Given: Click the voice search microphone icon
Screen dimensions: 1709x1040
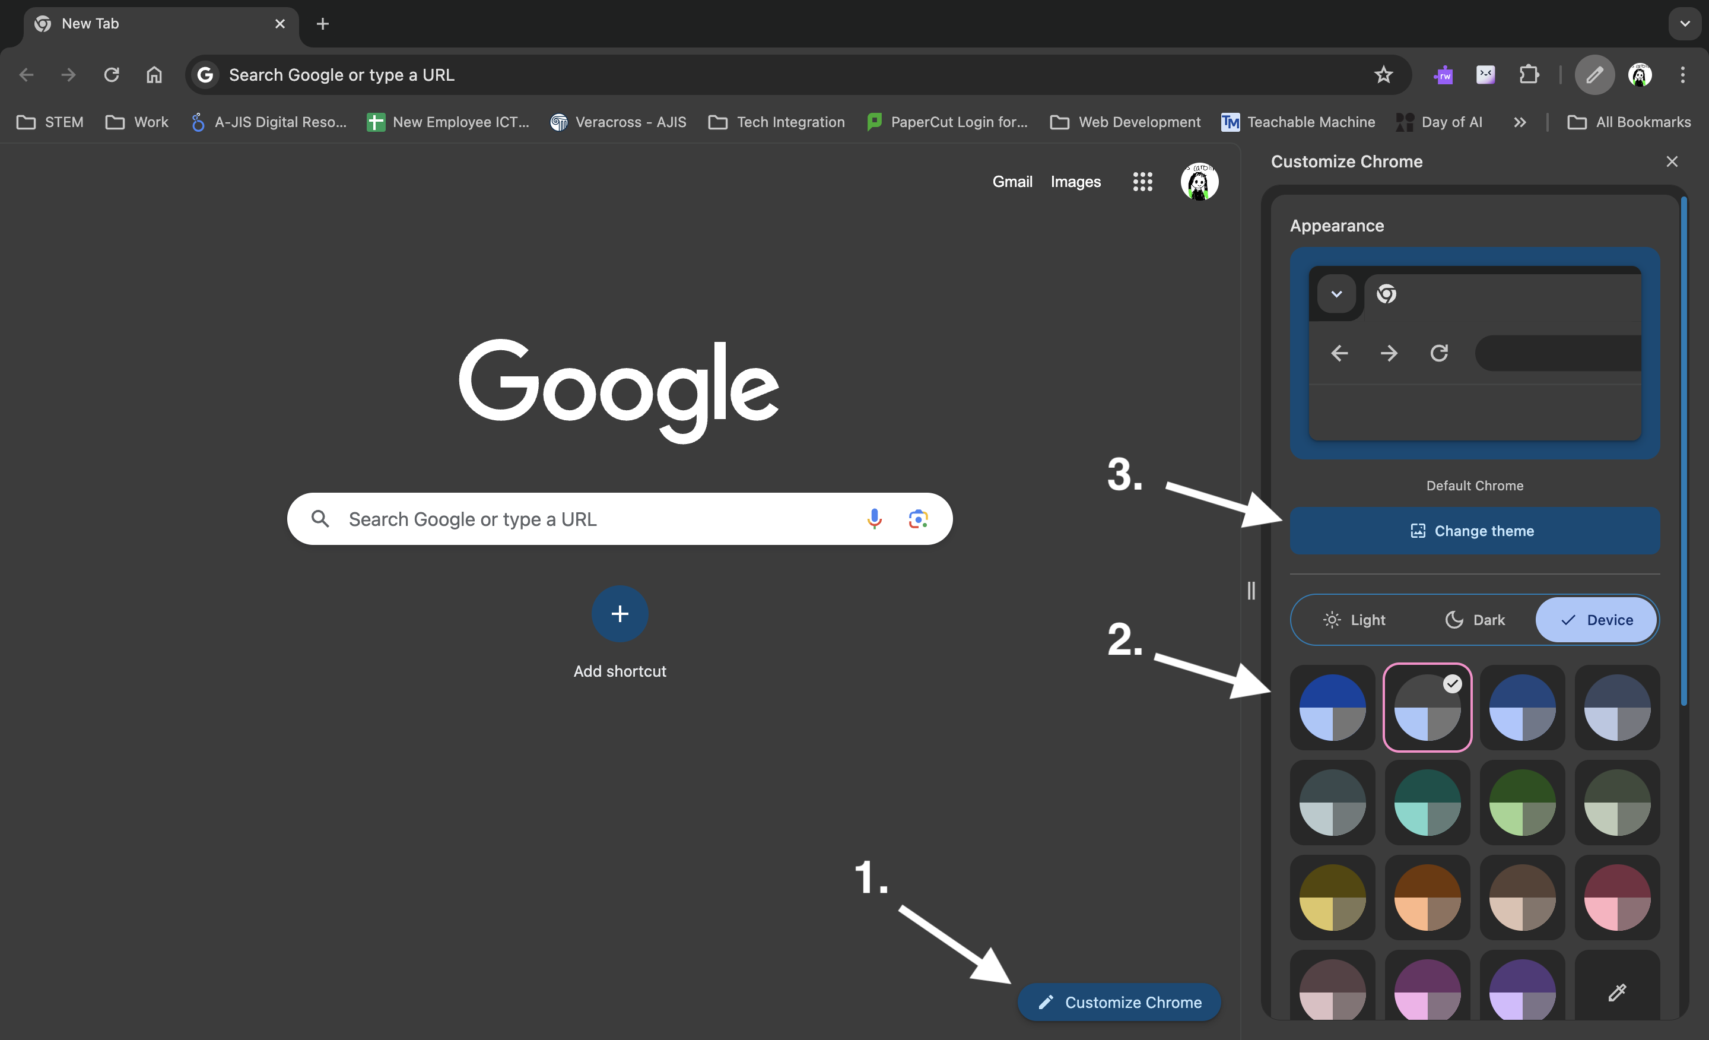Looking at the screenshot, I should coord(875,518).
